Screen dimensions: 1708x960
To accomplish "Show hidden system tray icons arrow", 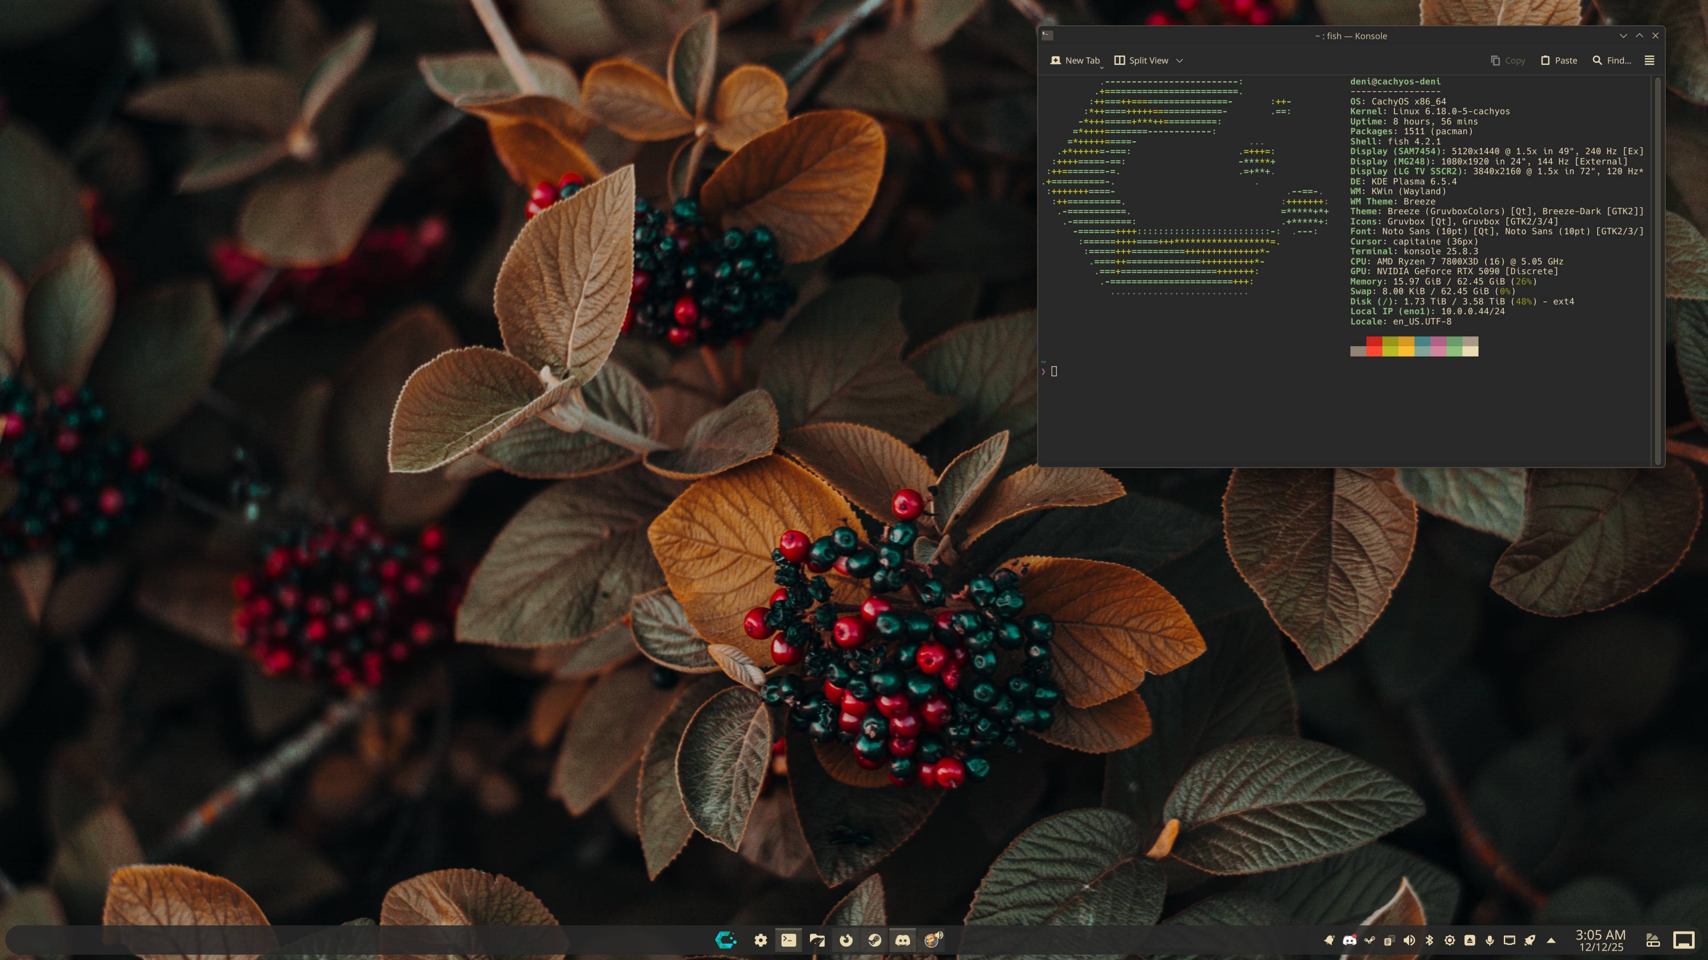I will pos(1551,940).
